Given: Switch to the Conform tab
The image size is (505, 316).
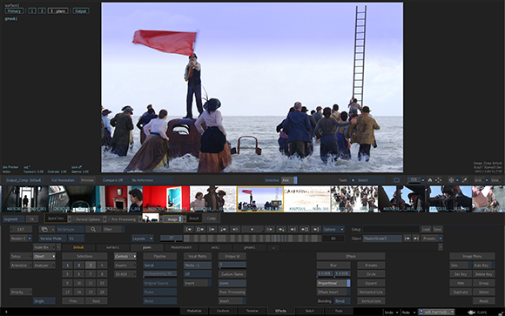Looking at the screenshot, I should click(223, 311).
